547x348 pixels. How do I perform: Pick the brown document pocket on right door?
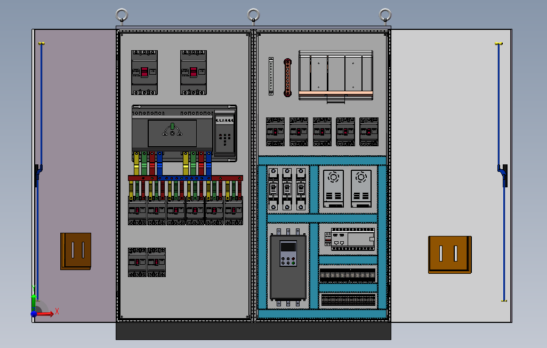pos(450,255)
